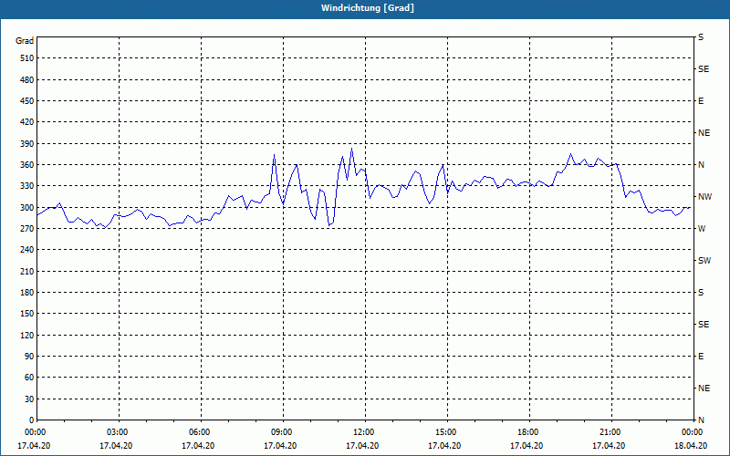Click the y-axis value 150

point(27,314)
